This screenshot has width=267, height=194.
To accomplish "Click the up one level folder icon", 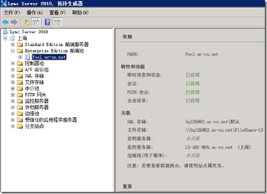I will (26, 22).
